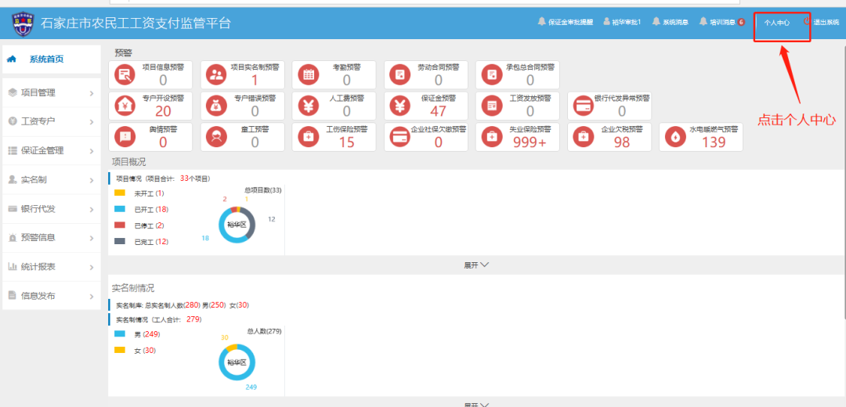Click the 童工预警 person icon
Image resolution: width=846 pixels, height=407 pixels.
tap(218, 137)
